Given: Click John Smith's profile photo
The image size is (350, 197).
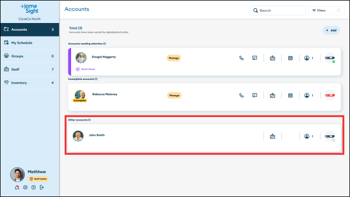Looking at the screenshot, I should pos(78,136).
